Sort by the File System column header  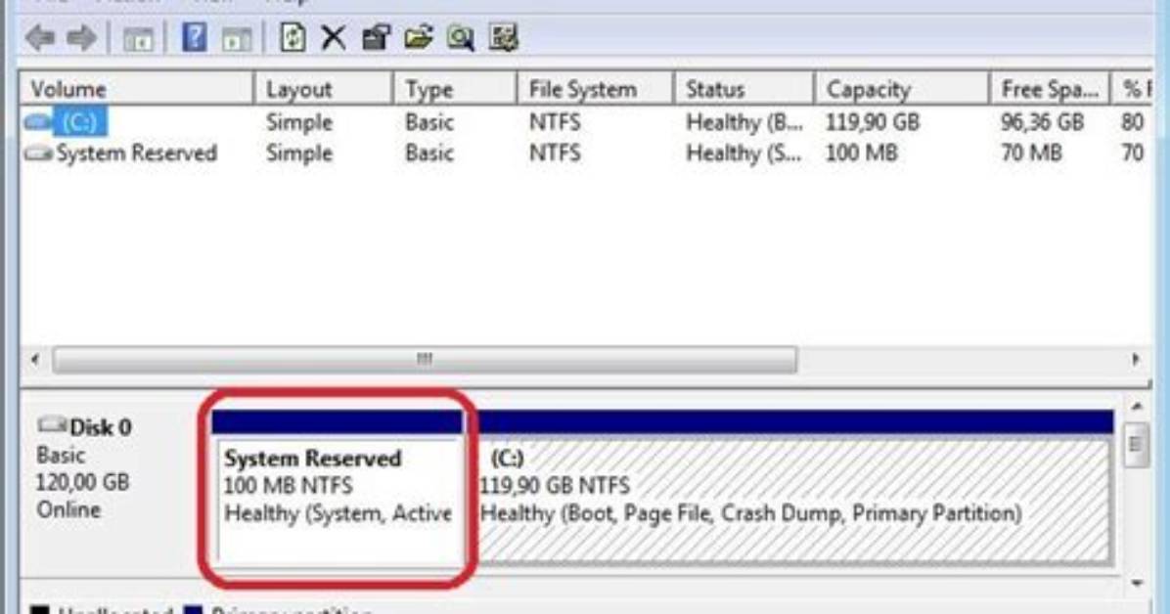(595, 90)
